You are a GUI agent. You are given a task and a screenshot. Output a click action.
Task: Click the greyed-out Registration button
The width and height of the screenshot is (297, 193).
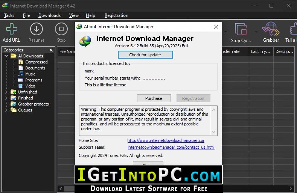point(193,98)
